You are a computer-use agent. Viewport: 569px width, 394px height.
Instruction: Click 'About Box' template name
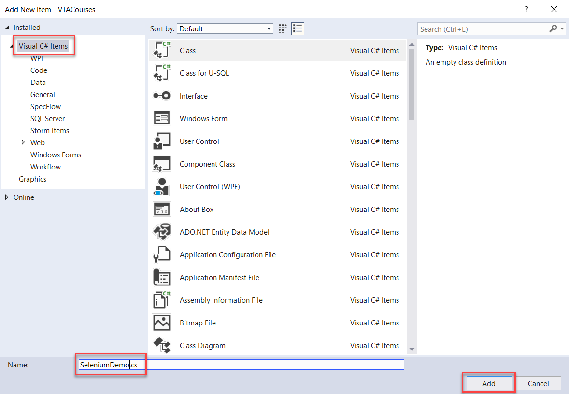click(197, 210)
